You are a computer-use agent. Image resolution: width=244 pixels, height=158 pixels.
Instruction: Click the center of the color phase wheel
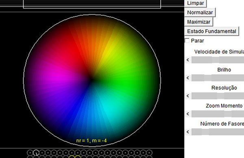(x=92, y=80)
